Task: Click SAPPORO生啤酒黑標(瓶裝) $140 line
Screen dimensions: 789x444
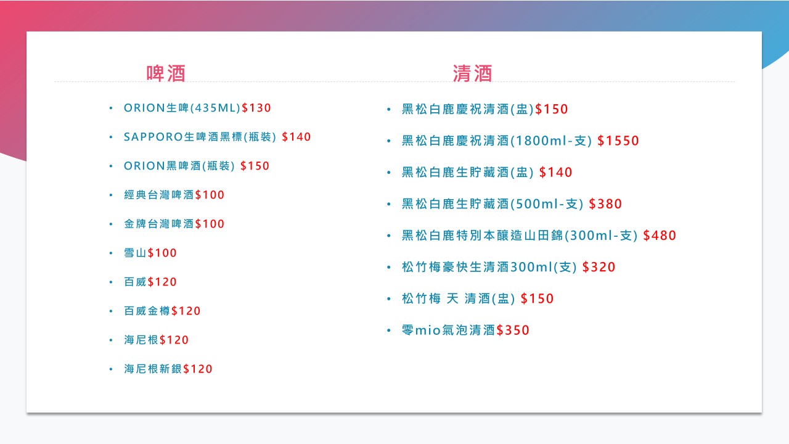Action: pos(218,137)
